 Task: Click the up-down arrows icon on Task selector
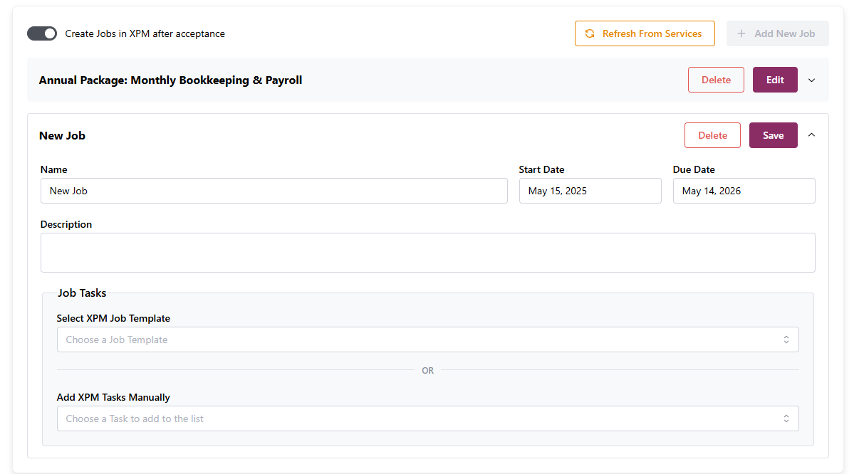tap(786, 418)
